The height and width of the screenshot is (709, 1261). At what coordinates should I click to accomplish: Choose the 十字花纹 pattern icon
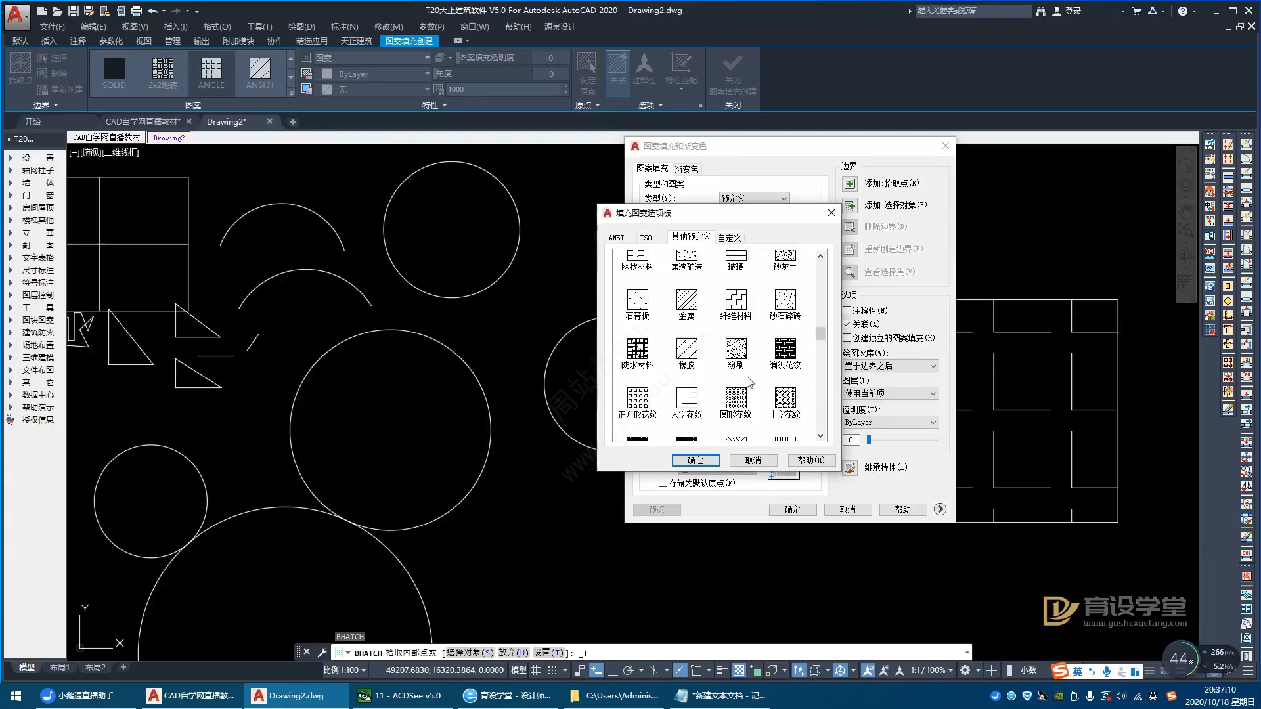click(x=785, y=398)
